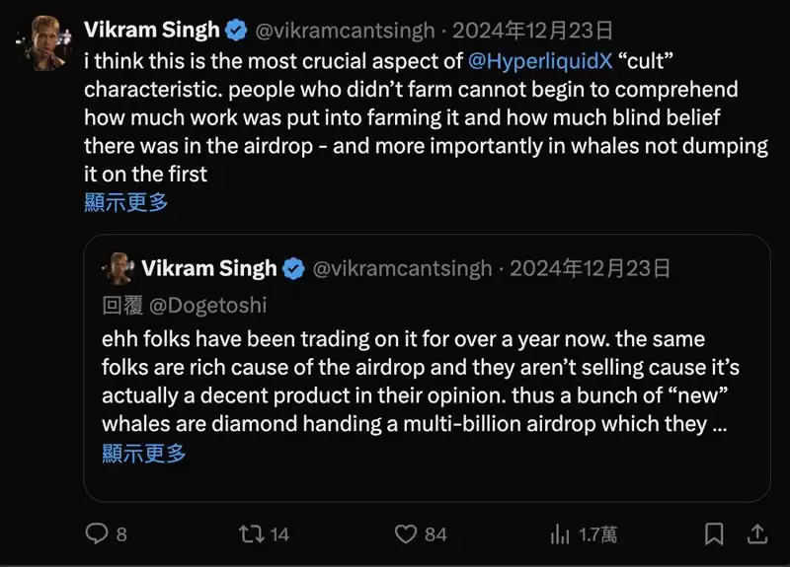Click the reply comment icon
Screen dimensions: 790x567
pos(97,533)
